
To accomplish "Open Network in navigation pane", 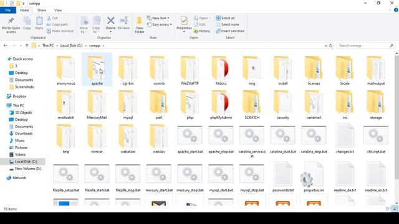I will tap(19, 178).
